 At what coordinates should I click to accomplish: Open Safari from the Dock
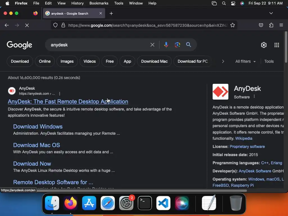(x=108, y=203)
